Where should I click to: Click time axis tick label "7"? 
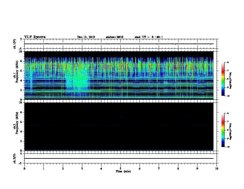click(159, 169)
